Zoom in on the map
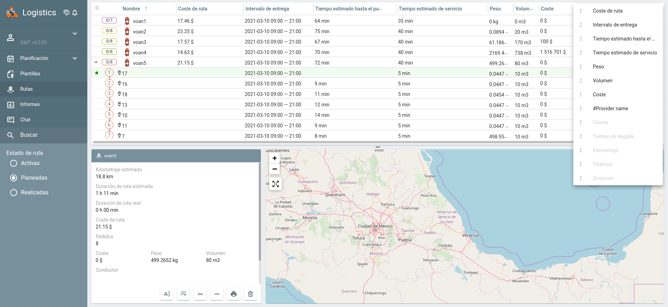The width and height of the screenshot is (668, 307). point(275,158)
